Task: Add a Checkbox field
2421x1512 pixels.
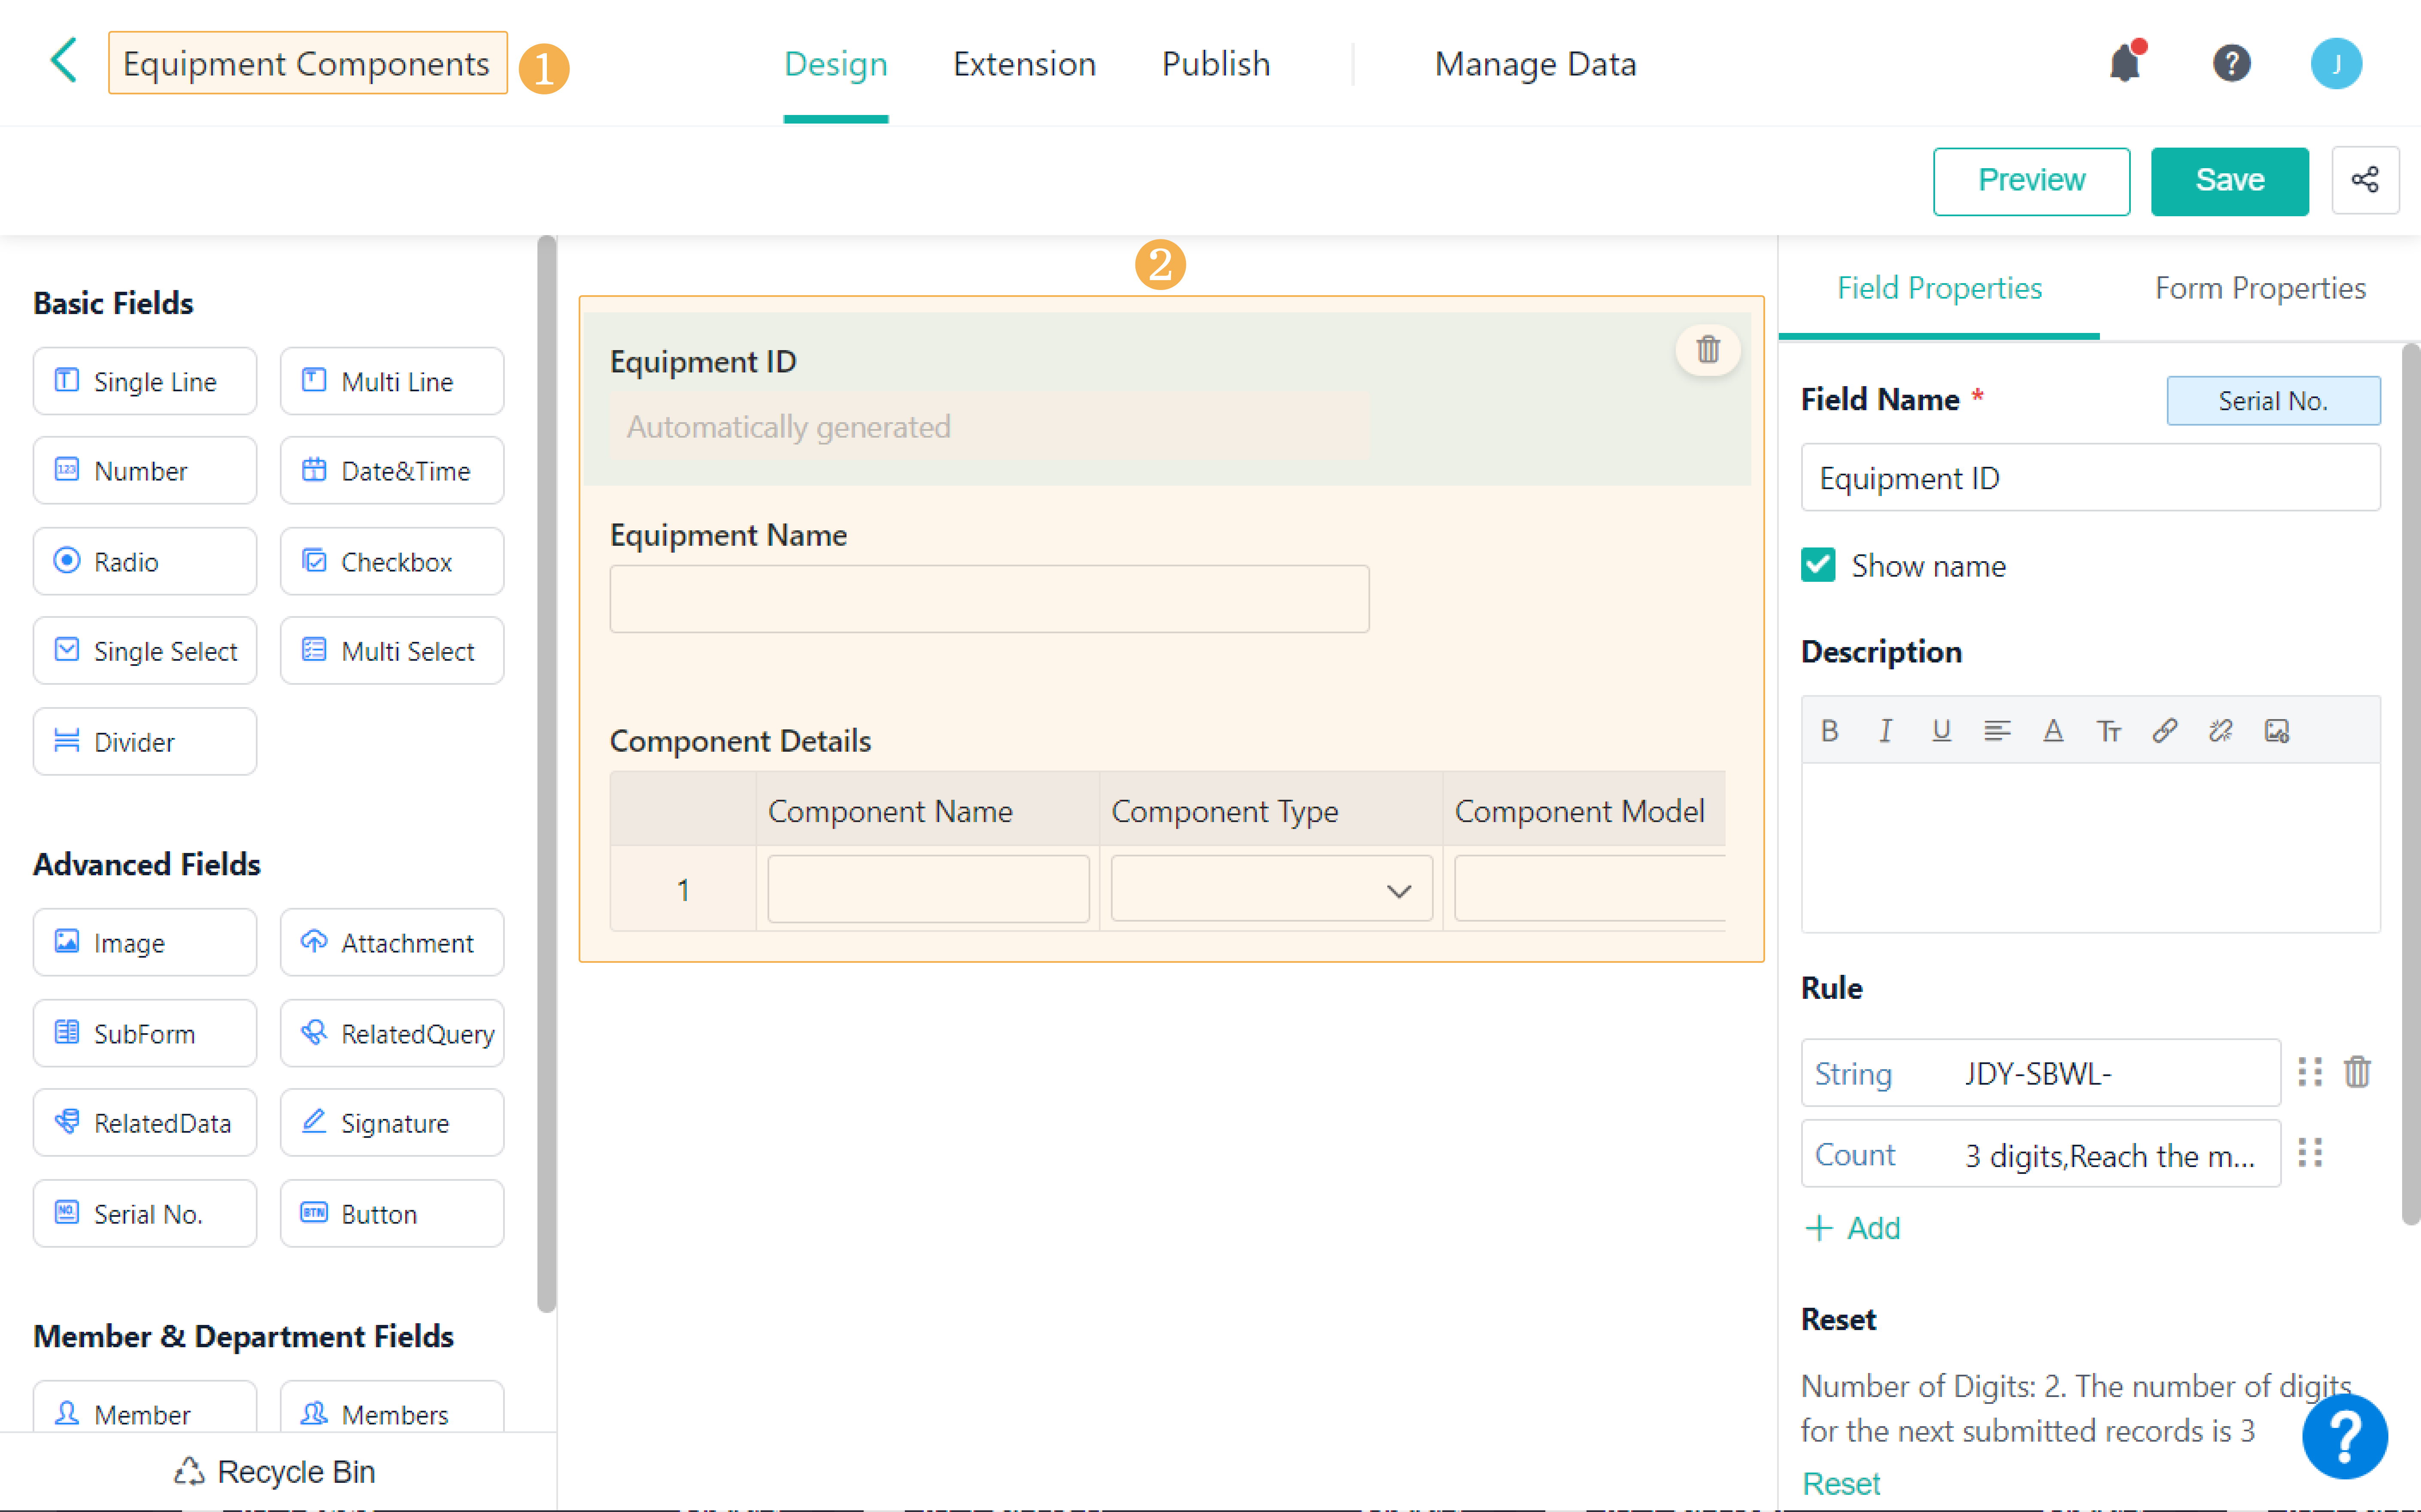Action: click(x=392, y=562)
